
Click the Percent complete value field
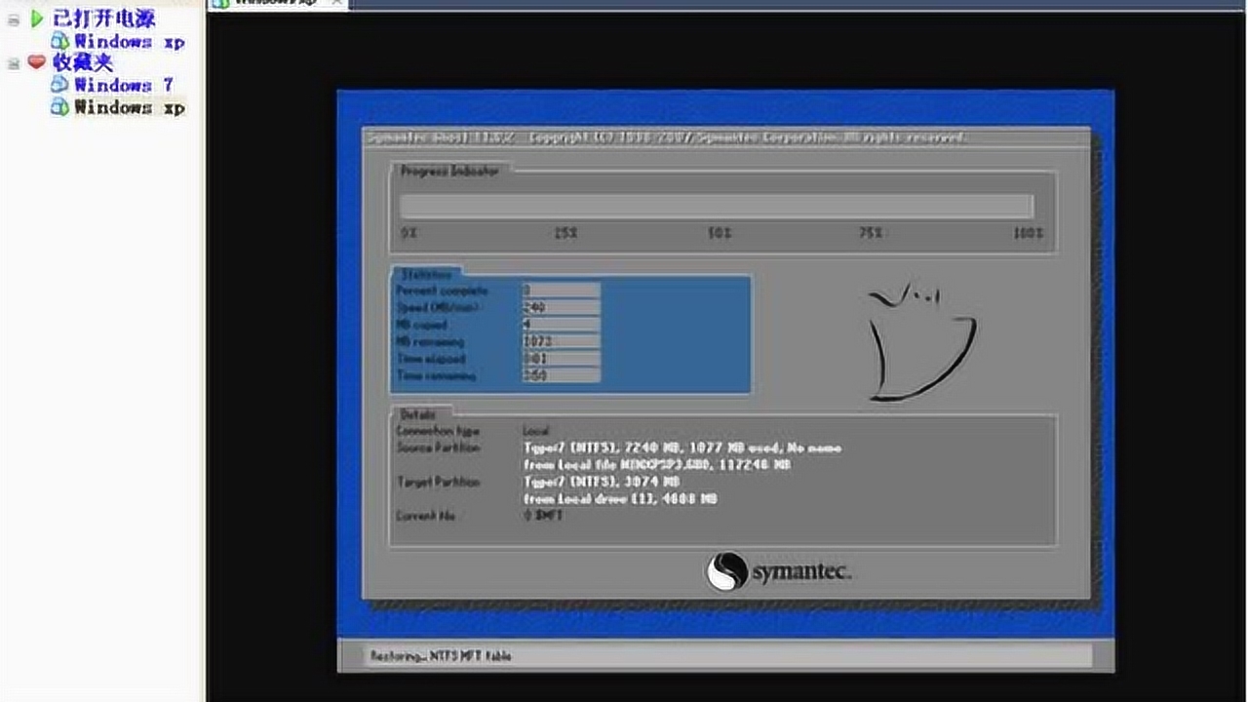click(x=561, y=291)
